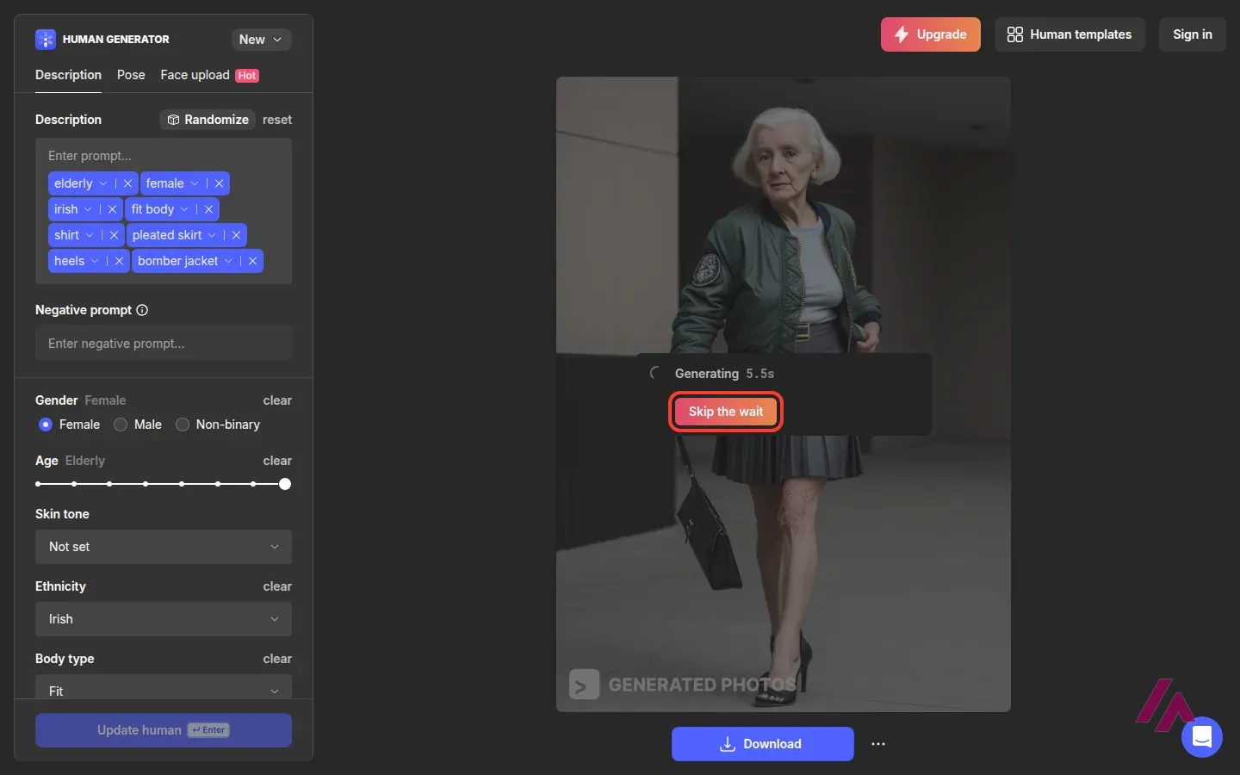This screenshot has width=1240, height=775.
Task: Set the Age slider to its first stop
Action: 38,484
